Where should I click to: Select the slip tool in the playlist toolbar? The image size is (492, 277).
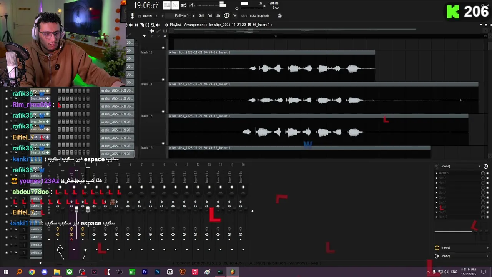pos(136,25)
